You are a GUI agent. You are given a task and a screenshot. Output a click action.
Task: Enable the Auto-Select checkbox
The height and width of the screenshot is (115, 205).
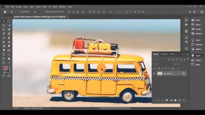click(19, 12)
